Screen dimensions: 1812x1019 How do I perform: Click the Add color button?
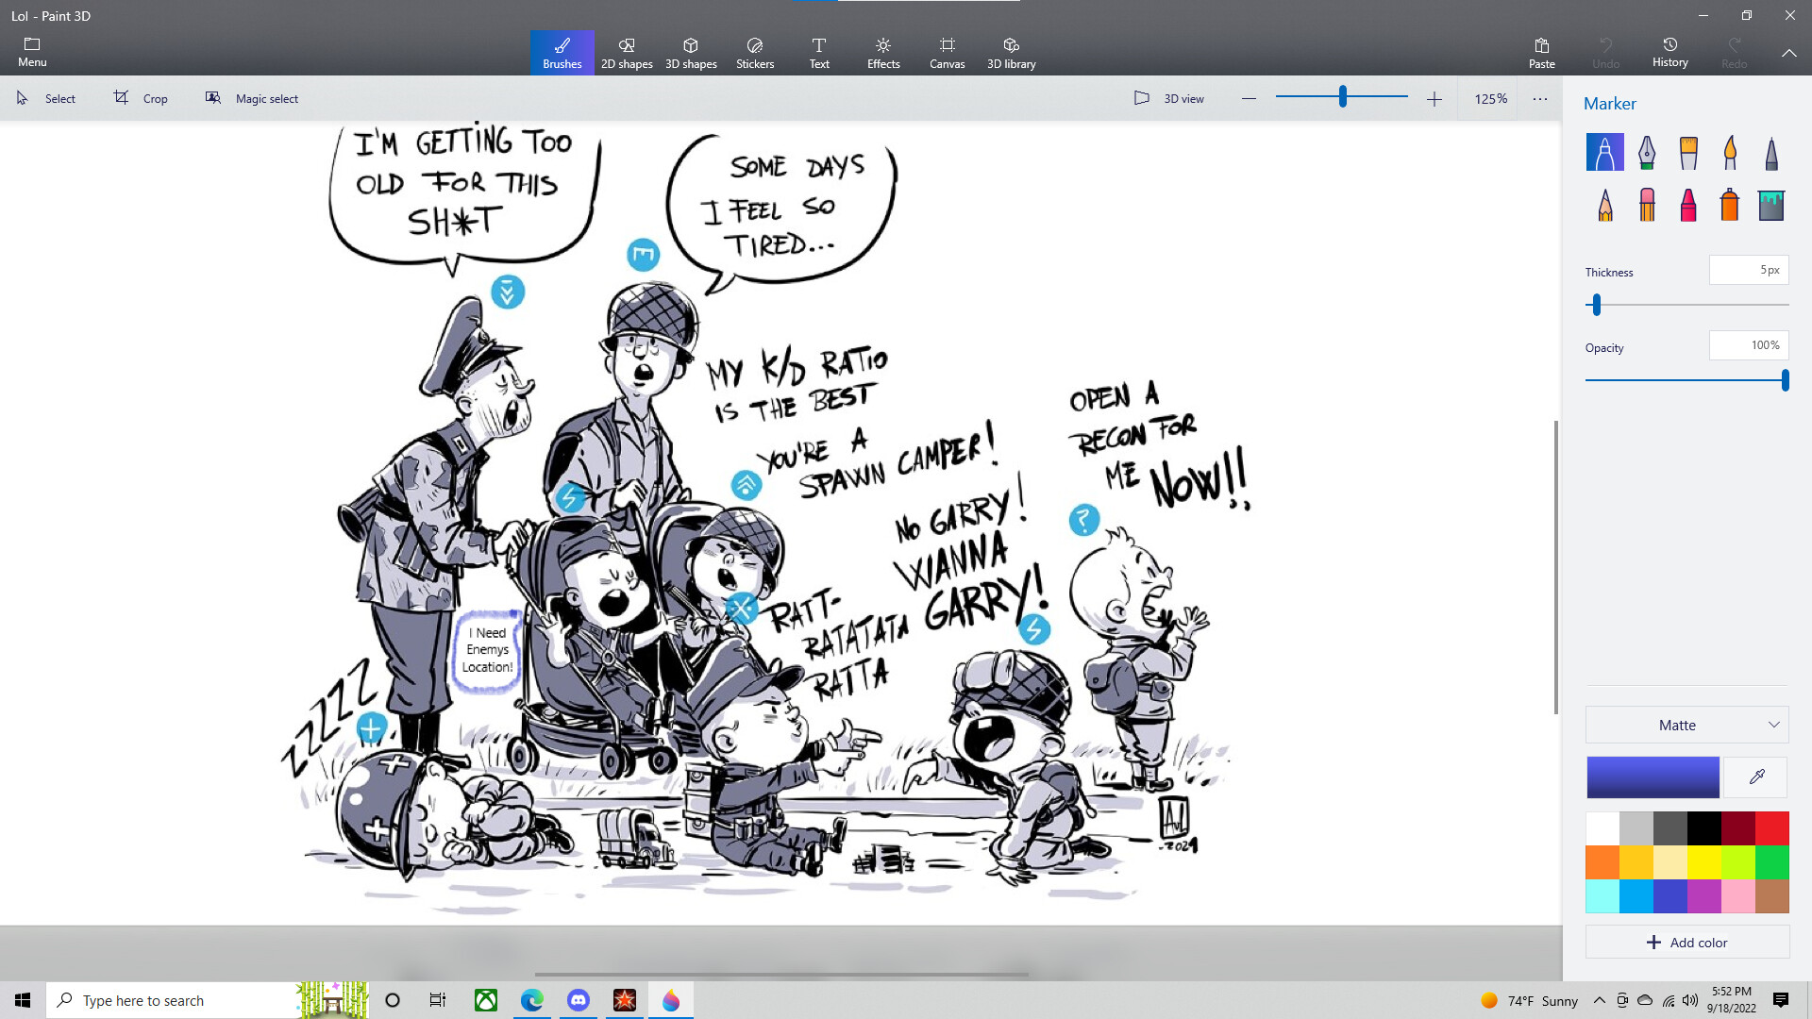point(1687,943)
